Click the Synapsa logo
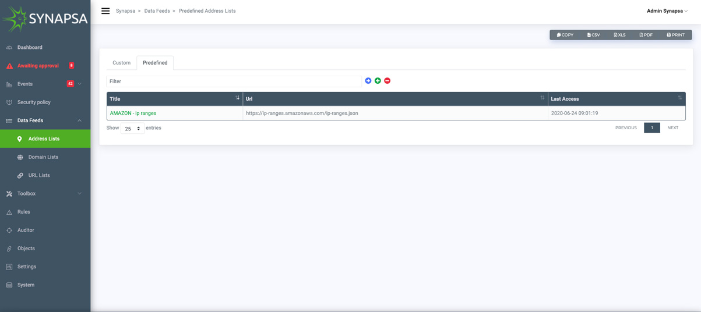The image size is (701, 312). [45, 19]
